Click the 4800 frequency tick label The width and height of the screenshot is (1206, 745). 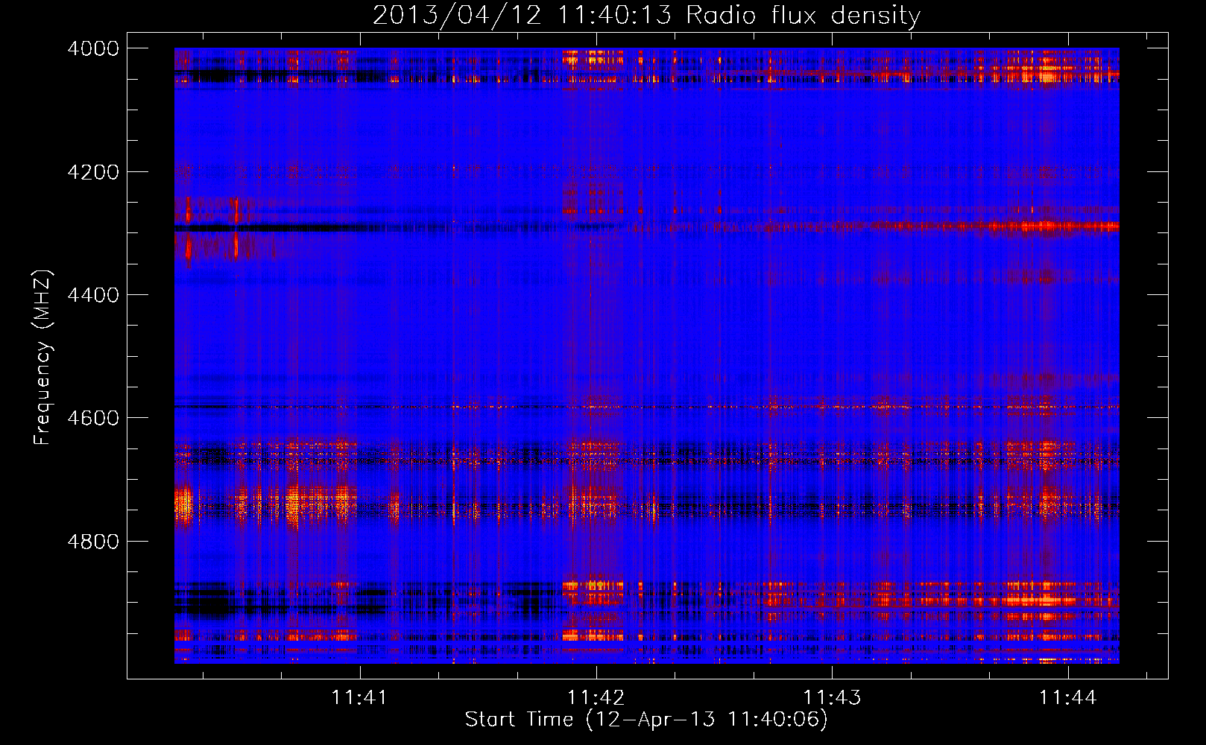point(93,541)
